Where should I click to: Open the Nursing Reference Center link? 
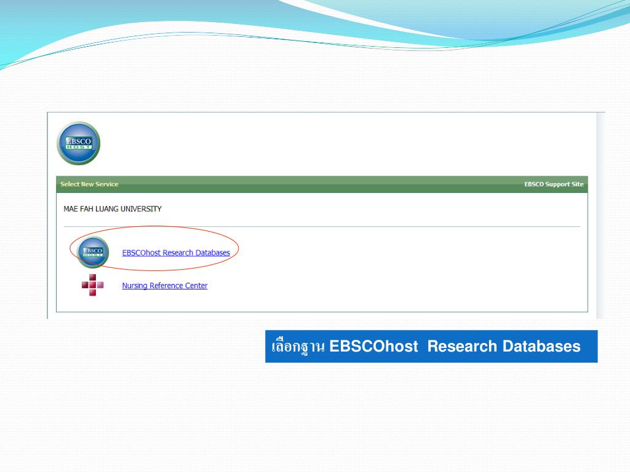(x=164, y=286)
